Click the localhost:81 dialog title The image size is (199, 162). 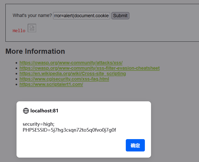point(44,111)
